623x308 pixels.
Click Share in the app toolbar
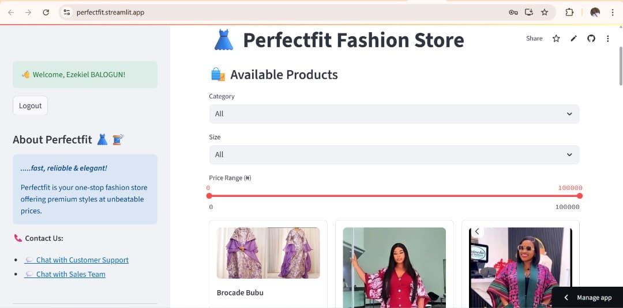(x=534, y=39)
